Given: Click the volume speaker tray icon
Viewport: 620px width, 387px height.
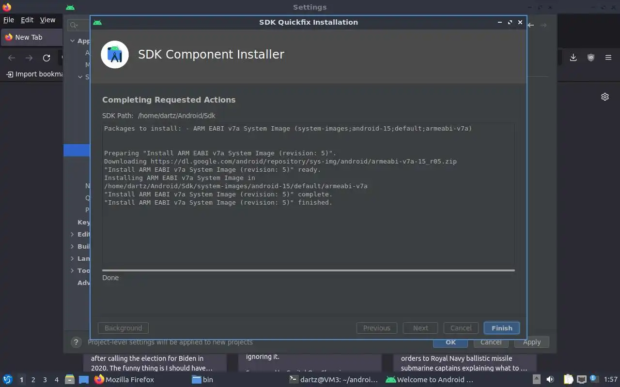Looking at the screenshot, I should pyautogui.click(x=550, y=380).
